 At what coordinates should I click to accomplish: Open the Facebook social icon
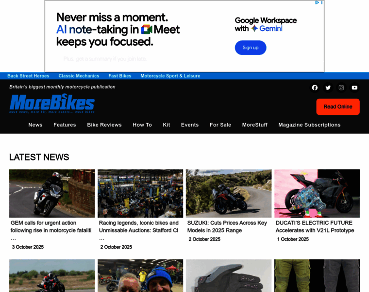pos(315,88)
